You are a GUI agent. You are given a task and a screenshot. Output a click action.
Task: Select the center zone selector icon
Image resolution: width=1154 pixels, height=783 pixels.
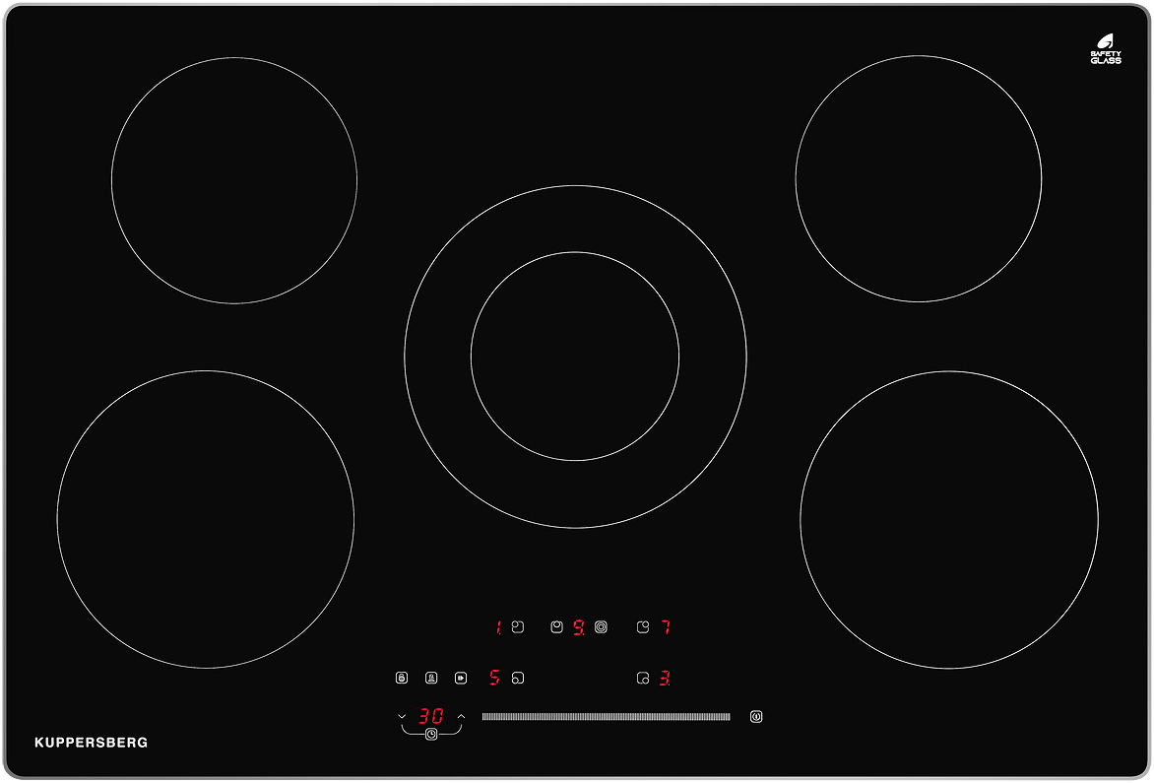(x=556, y=626)
